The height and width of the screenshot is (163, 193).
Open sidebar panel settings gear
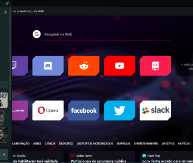pos(5,12)
